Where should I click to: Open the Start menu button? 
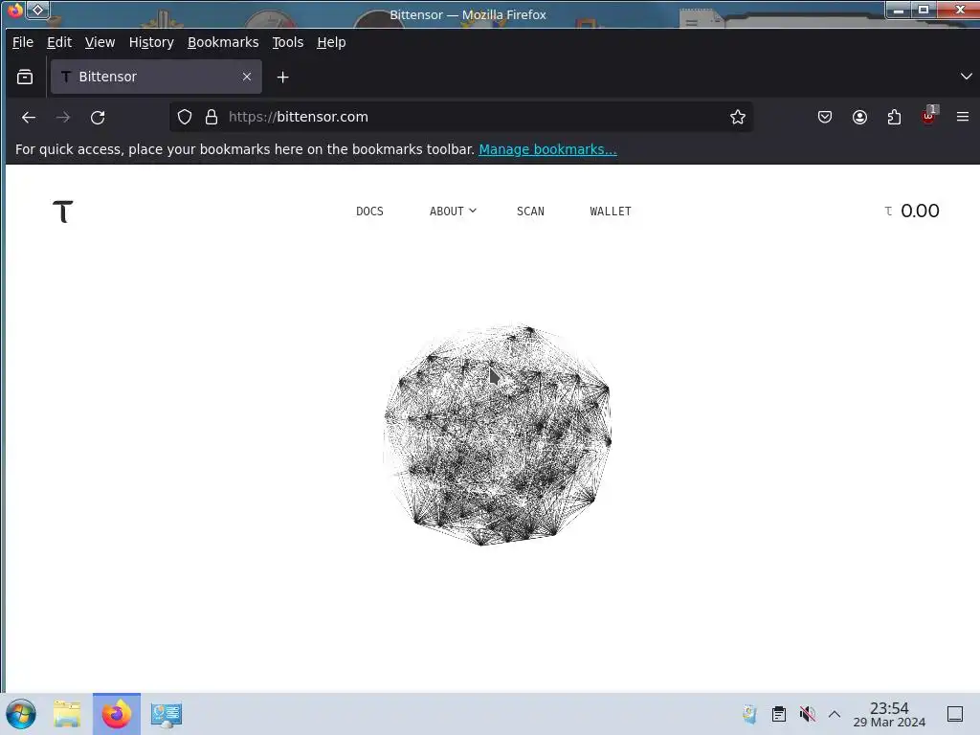(x=21, y=714)
